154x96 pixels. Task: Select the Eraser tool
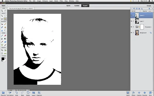(x=5, y=36)
